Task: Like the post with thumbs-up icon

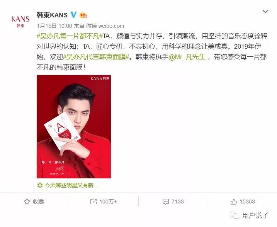Action: click(x=234, y=202)
